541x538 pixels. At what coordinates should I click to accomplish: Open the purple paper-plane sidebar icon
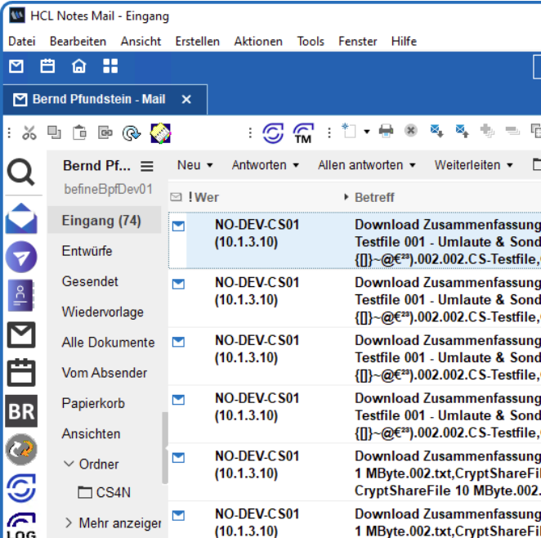pos(21,257)
